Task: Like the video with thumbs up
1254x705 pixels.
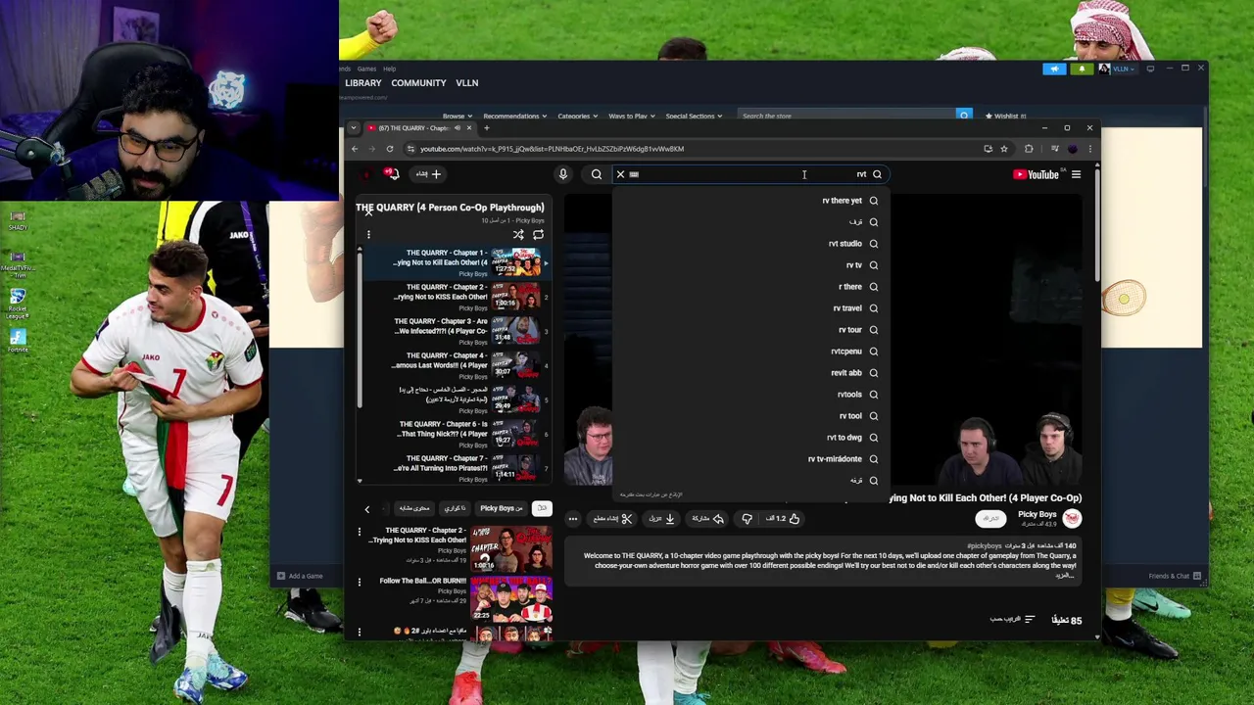Action: pyautogui.click(x=783, y=519)
